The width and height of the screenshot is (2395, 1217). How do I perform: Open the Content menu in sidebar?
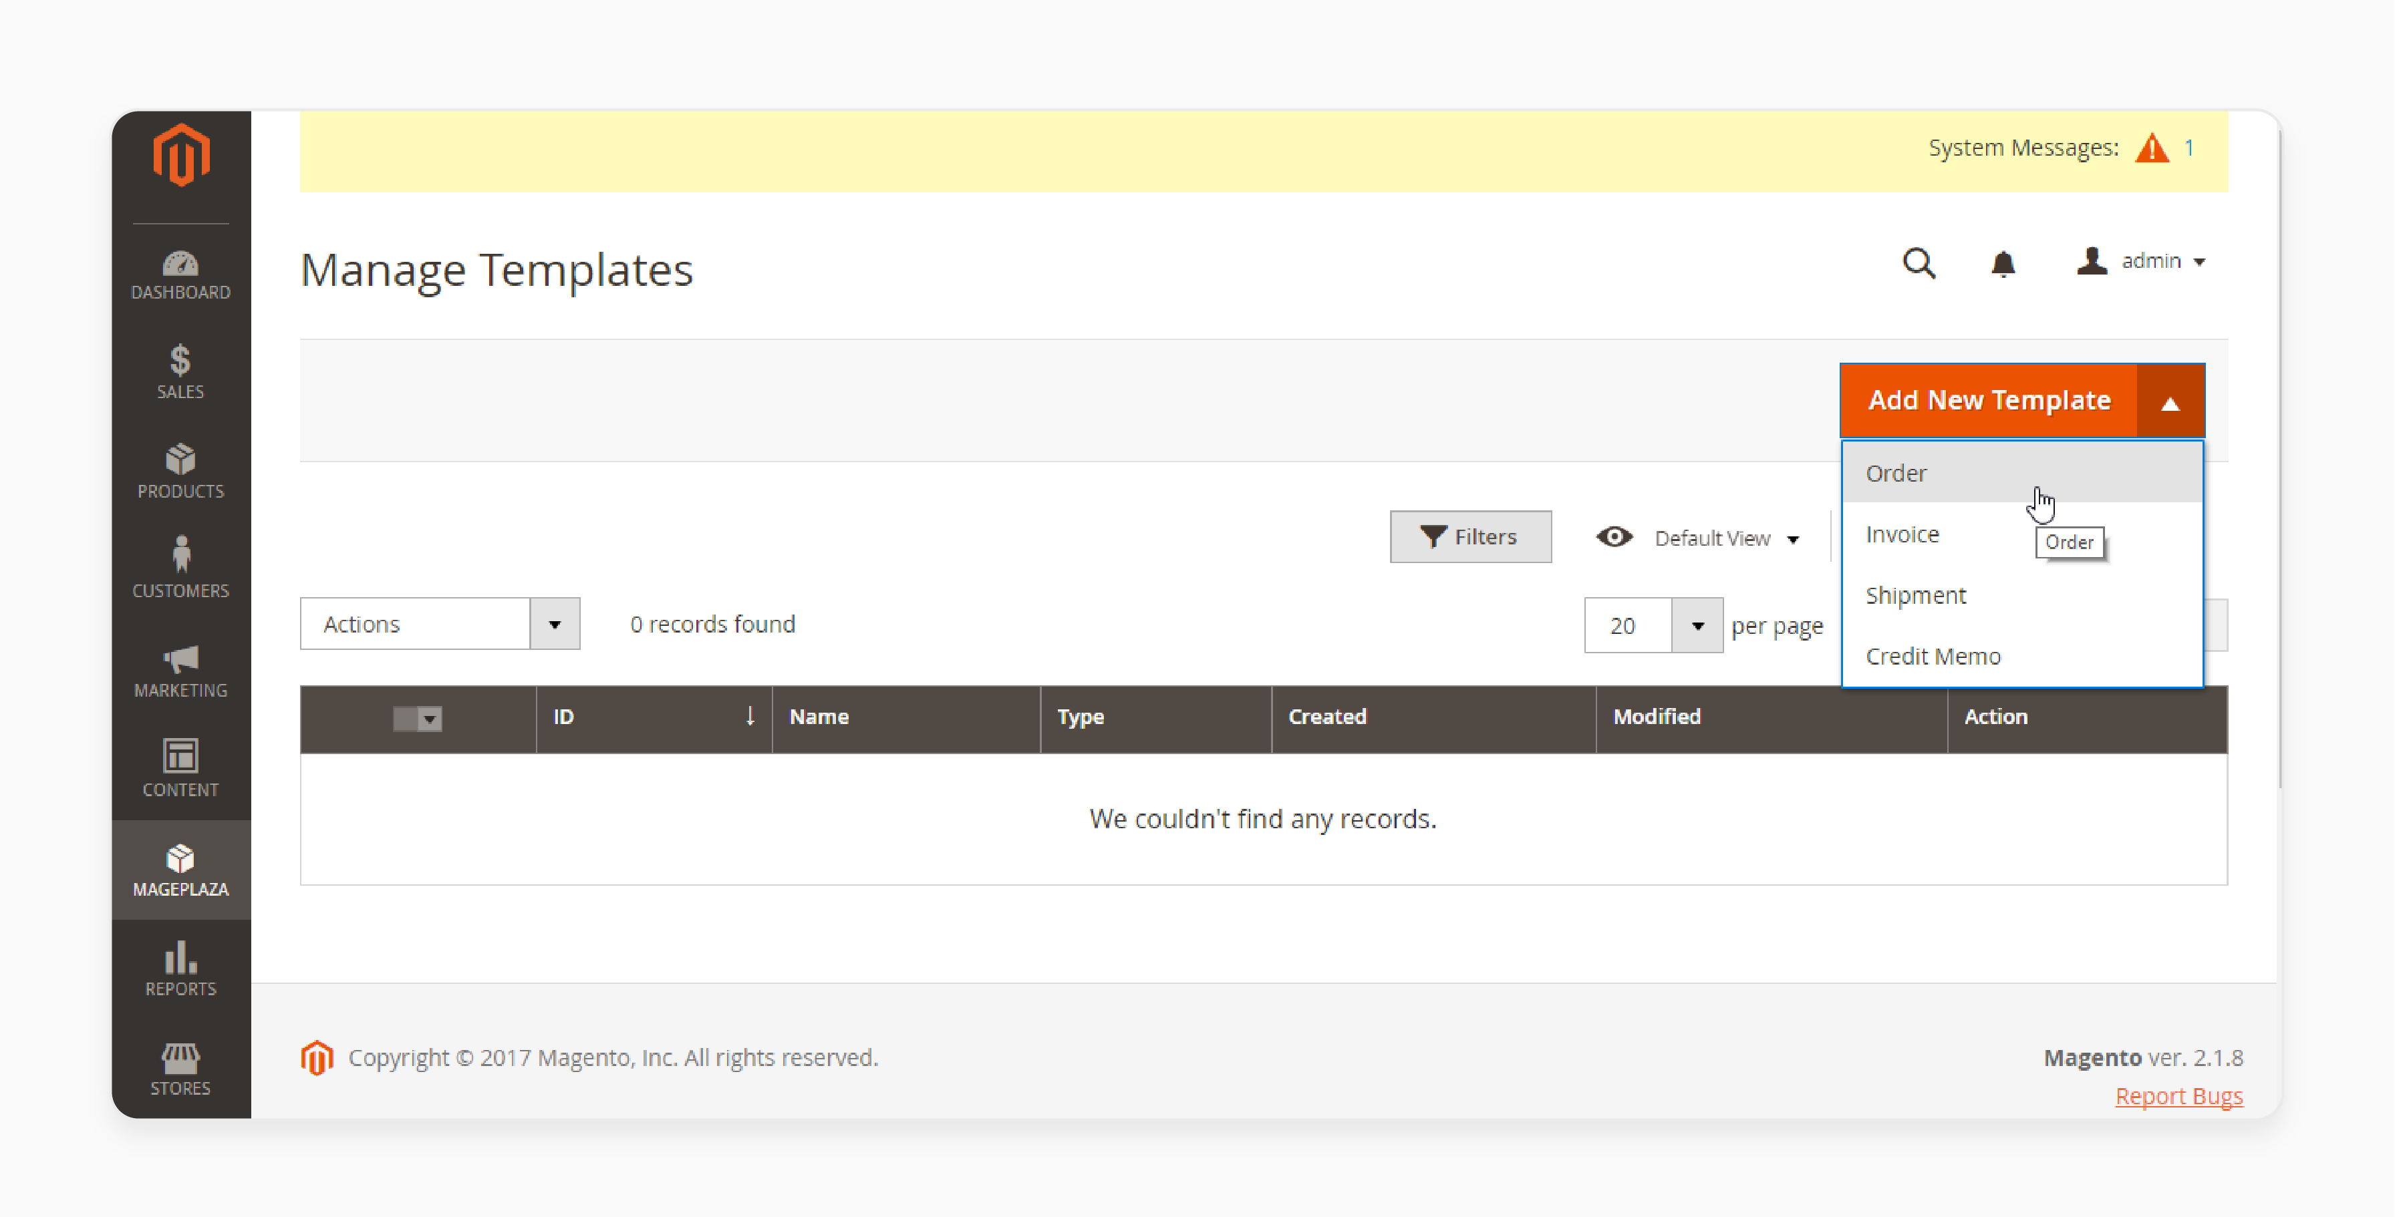(x=180, y=769)
